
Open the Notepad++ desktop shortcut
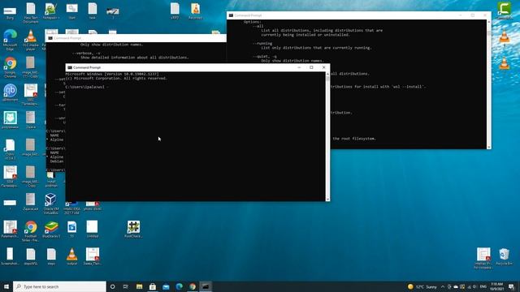(x=50, y=11)
